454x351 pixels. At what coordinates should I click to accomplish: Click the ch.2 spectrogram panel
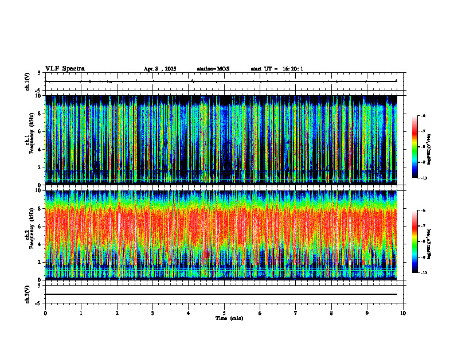click(x=221, y=235)
